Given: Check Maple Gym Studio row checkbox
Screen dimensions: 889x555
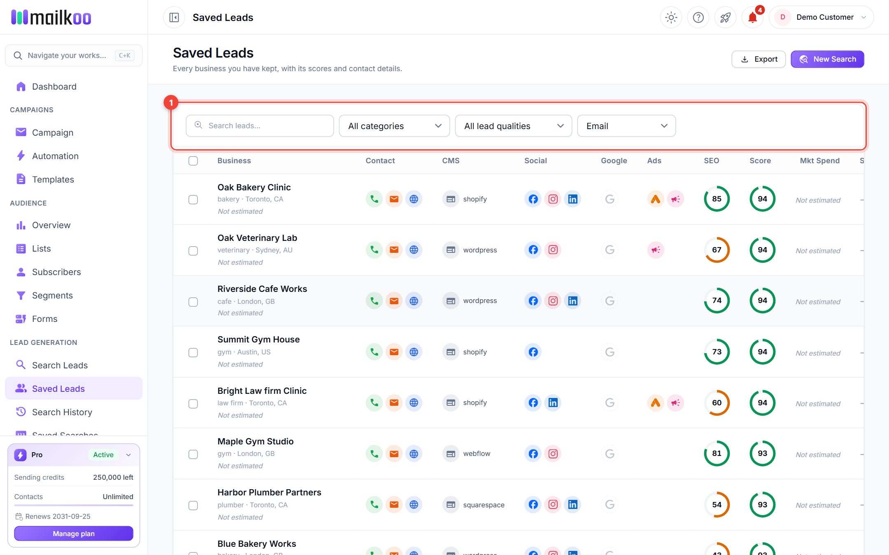Looking at the screenshot, I should 193,454.
